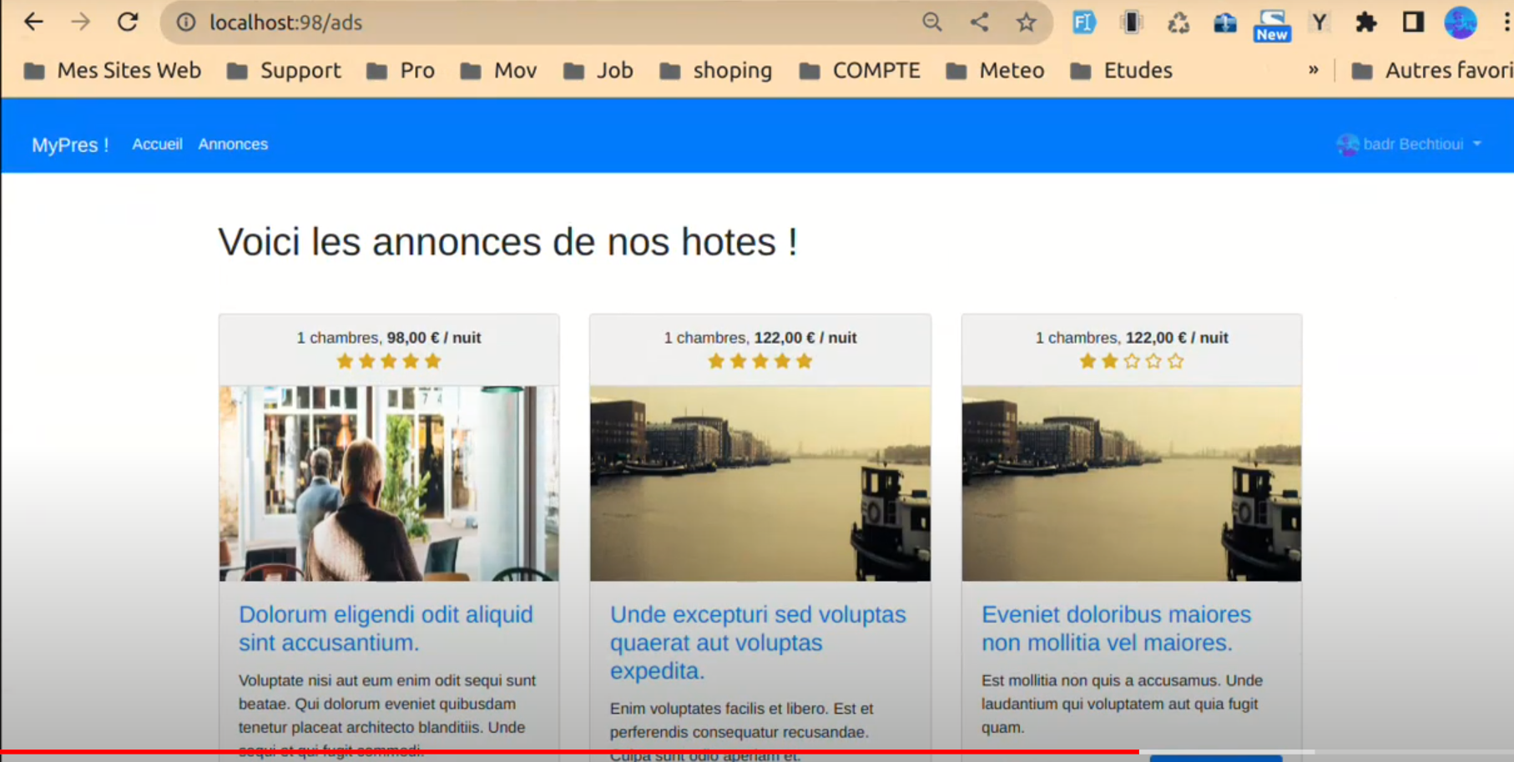Click the browser back arrow
The width and height of the screenshot is (1514, 762).
coord(33,23)
